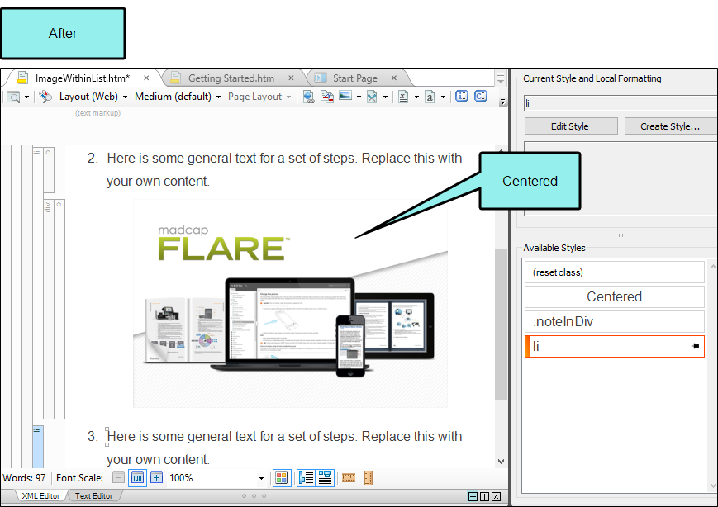Reset font scale to 100 icon
Viewport: 718px width, 507px height.
click(137, 478)
